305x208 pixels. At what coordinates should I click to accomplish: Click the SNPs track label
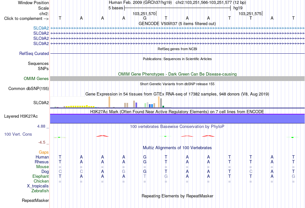coord(43,68)
